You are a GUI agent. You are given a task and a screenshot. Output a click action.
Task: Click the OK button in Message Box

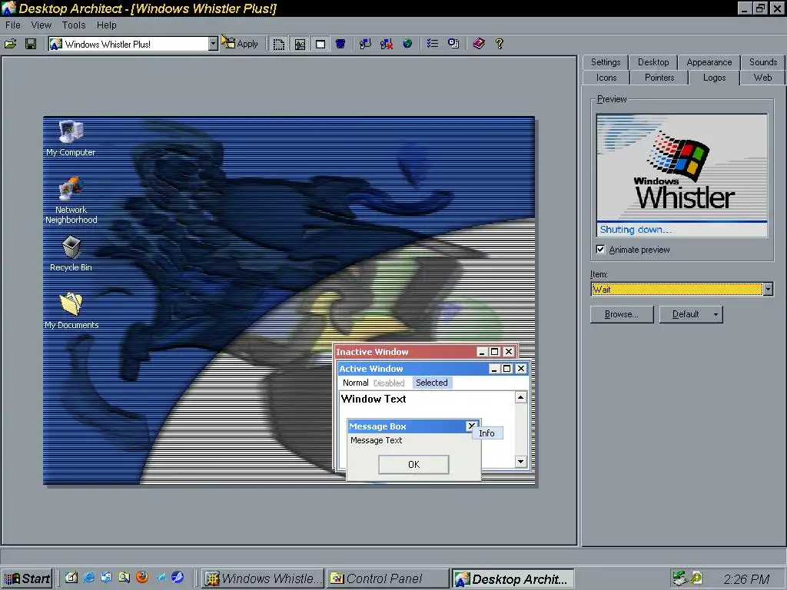(x=413, y=465)
